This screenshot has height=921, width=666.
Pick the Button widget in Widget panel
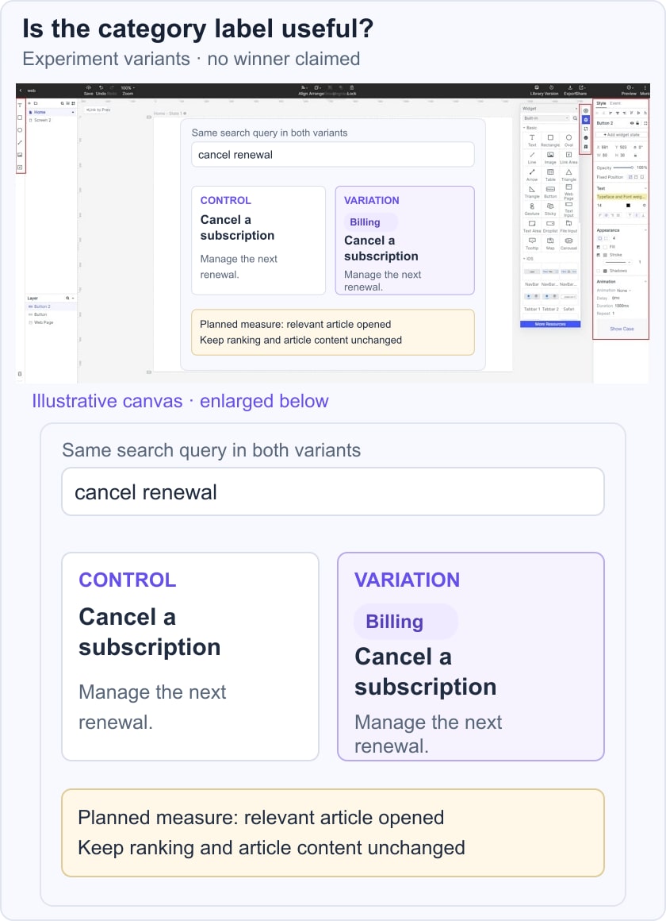[550, 191]
